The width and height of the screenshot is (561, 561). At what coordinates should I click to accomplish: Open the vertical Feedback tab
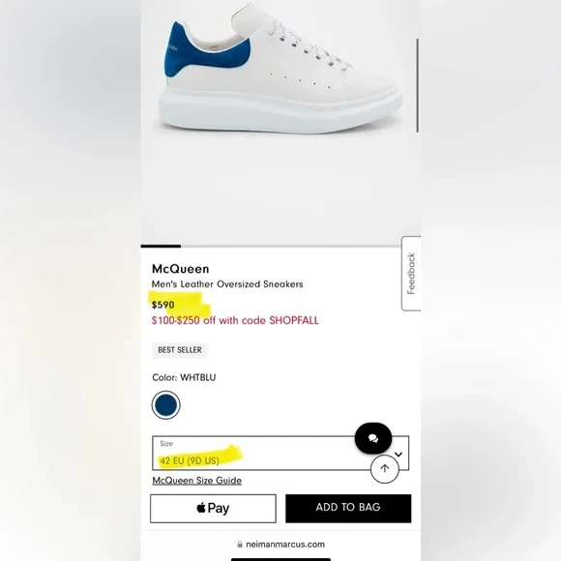[411, 274]
